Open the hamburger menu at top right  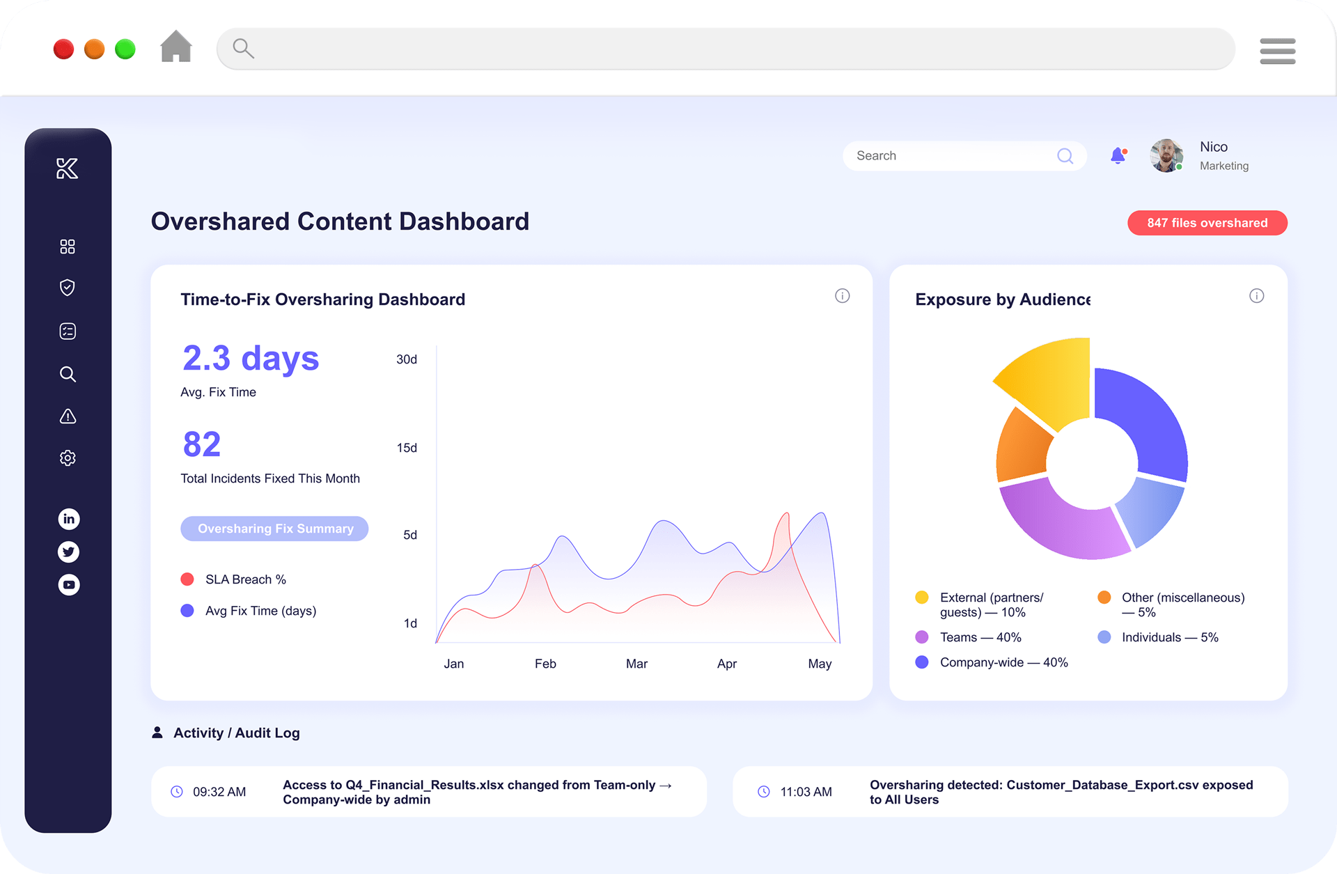pyautogui.click(x=1277, y=51)
